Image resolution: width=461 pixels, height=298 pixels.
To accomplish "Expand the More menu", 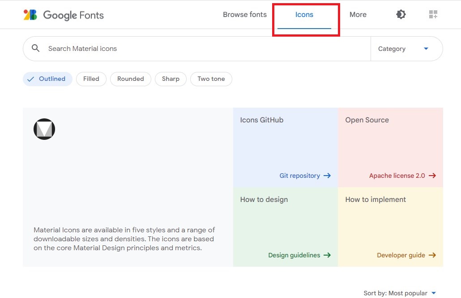I will [358, 14].
